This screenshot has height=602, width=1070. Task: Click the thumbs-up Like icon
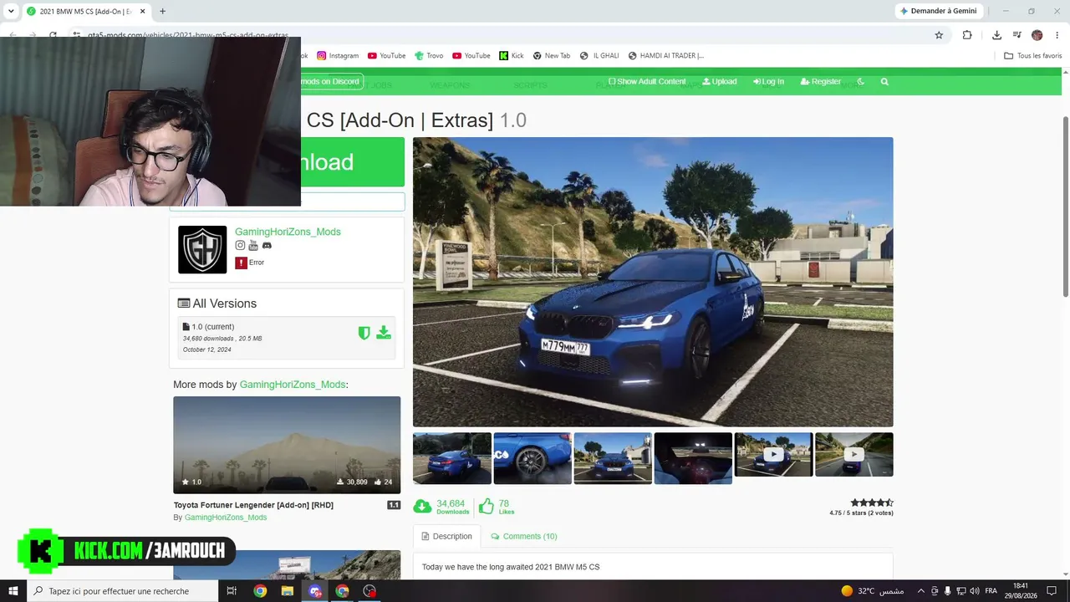point(486,507)
